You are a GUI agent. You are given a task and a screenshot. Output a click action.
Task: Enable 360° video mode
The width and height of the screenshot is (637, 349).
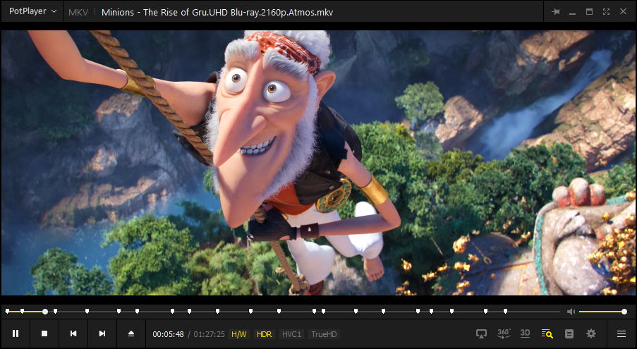[x=504, y=333]
